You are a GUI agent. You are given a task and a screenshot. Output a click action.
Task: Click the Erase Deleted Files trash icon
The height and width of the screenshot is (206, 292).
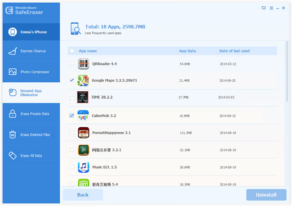(x=13, y=134)
